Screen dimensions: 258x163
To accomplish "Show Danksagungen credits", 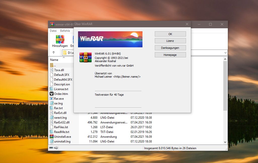I will (x=170, y=48).
